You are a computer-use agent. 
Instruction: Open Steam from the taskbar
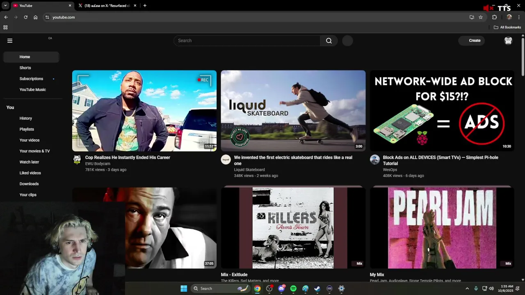(x=317, y=288)
